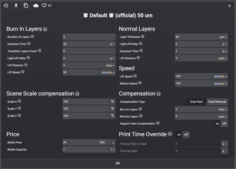Click the Bottle Capacity value field

pyautogui.click(x=86, y=149)
